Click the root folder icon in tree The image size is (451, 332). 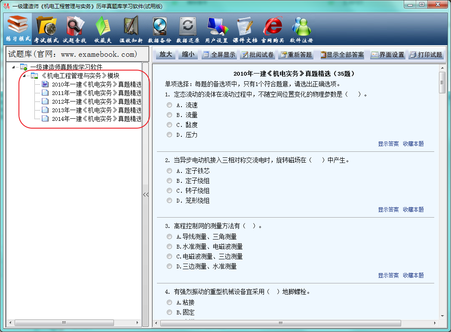pos(24,67)
